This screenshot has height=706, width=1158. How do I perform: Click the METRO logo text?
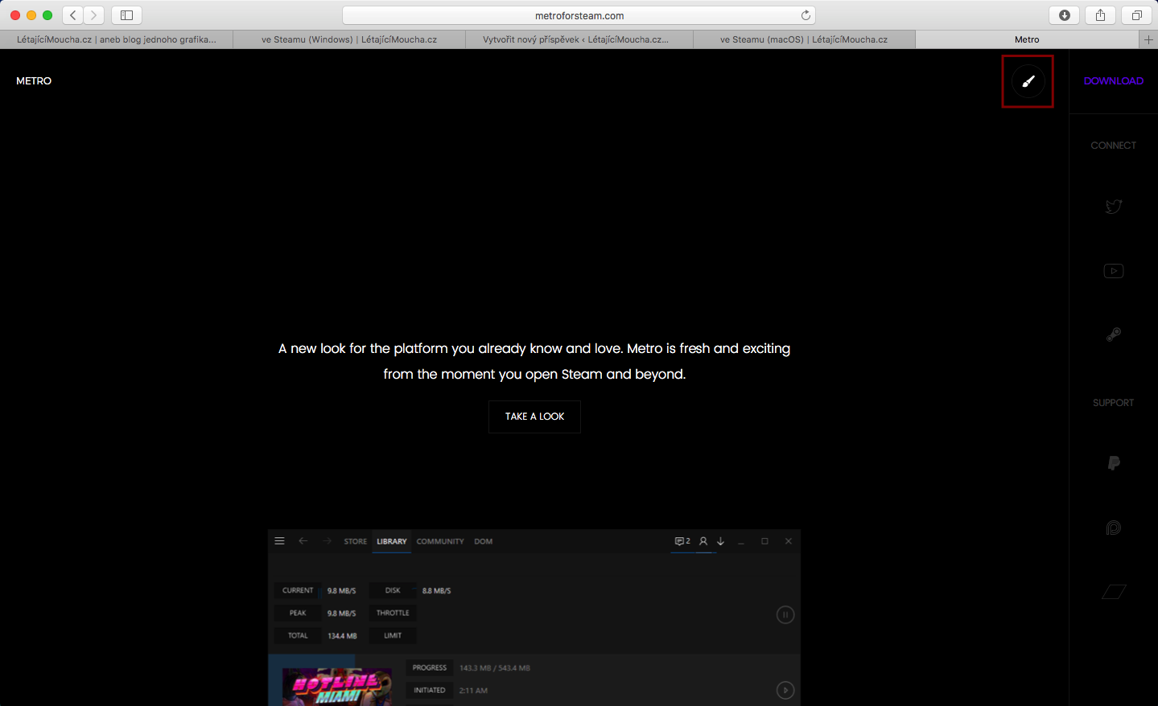[x=34, y=81]
